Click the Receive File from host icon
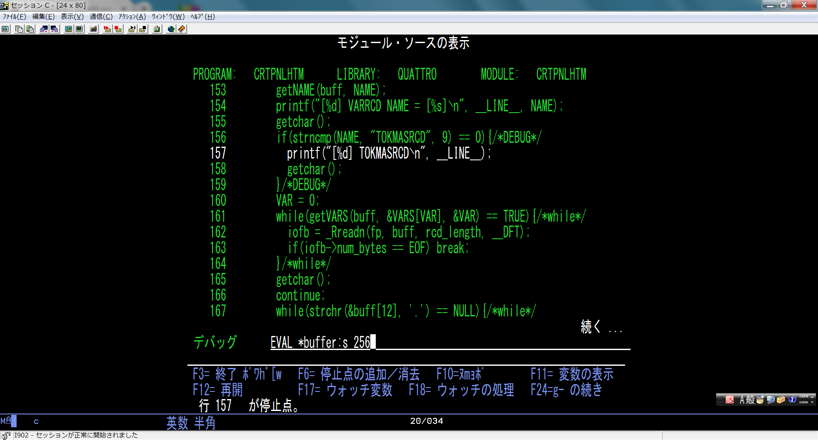This screenshot has width=818, height=440. pos(55,29)
